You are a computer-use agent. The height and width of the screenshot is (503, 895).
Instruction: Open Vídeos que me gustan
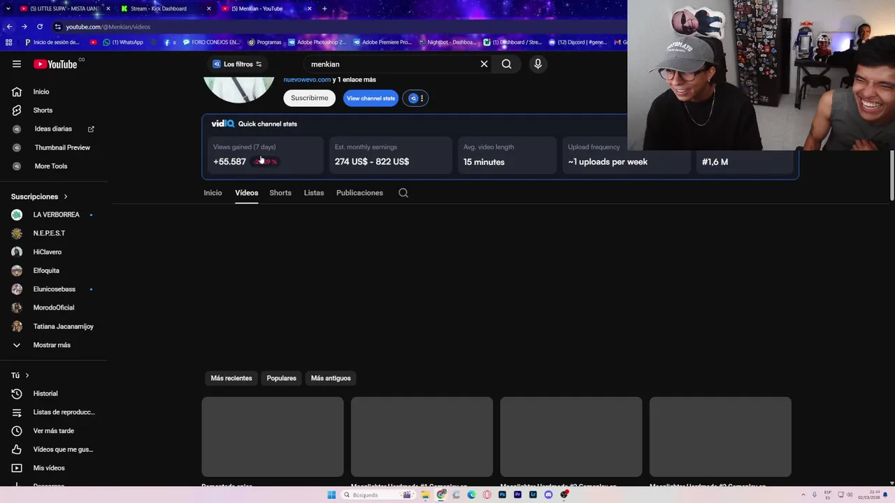54,449
